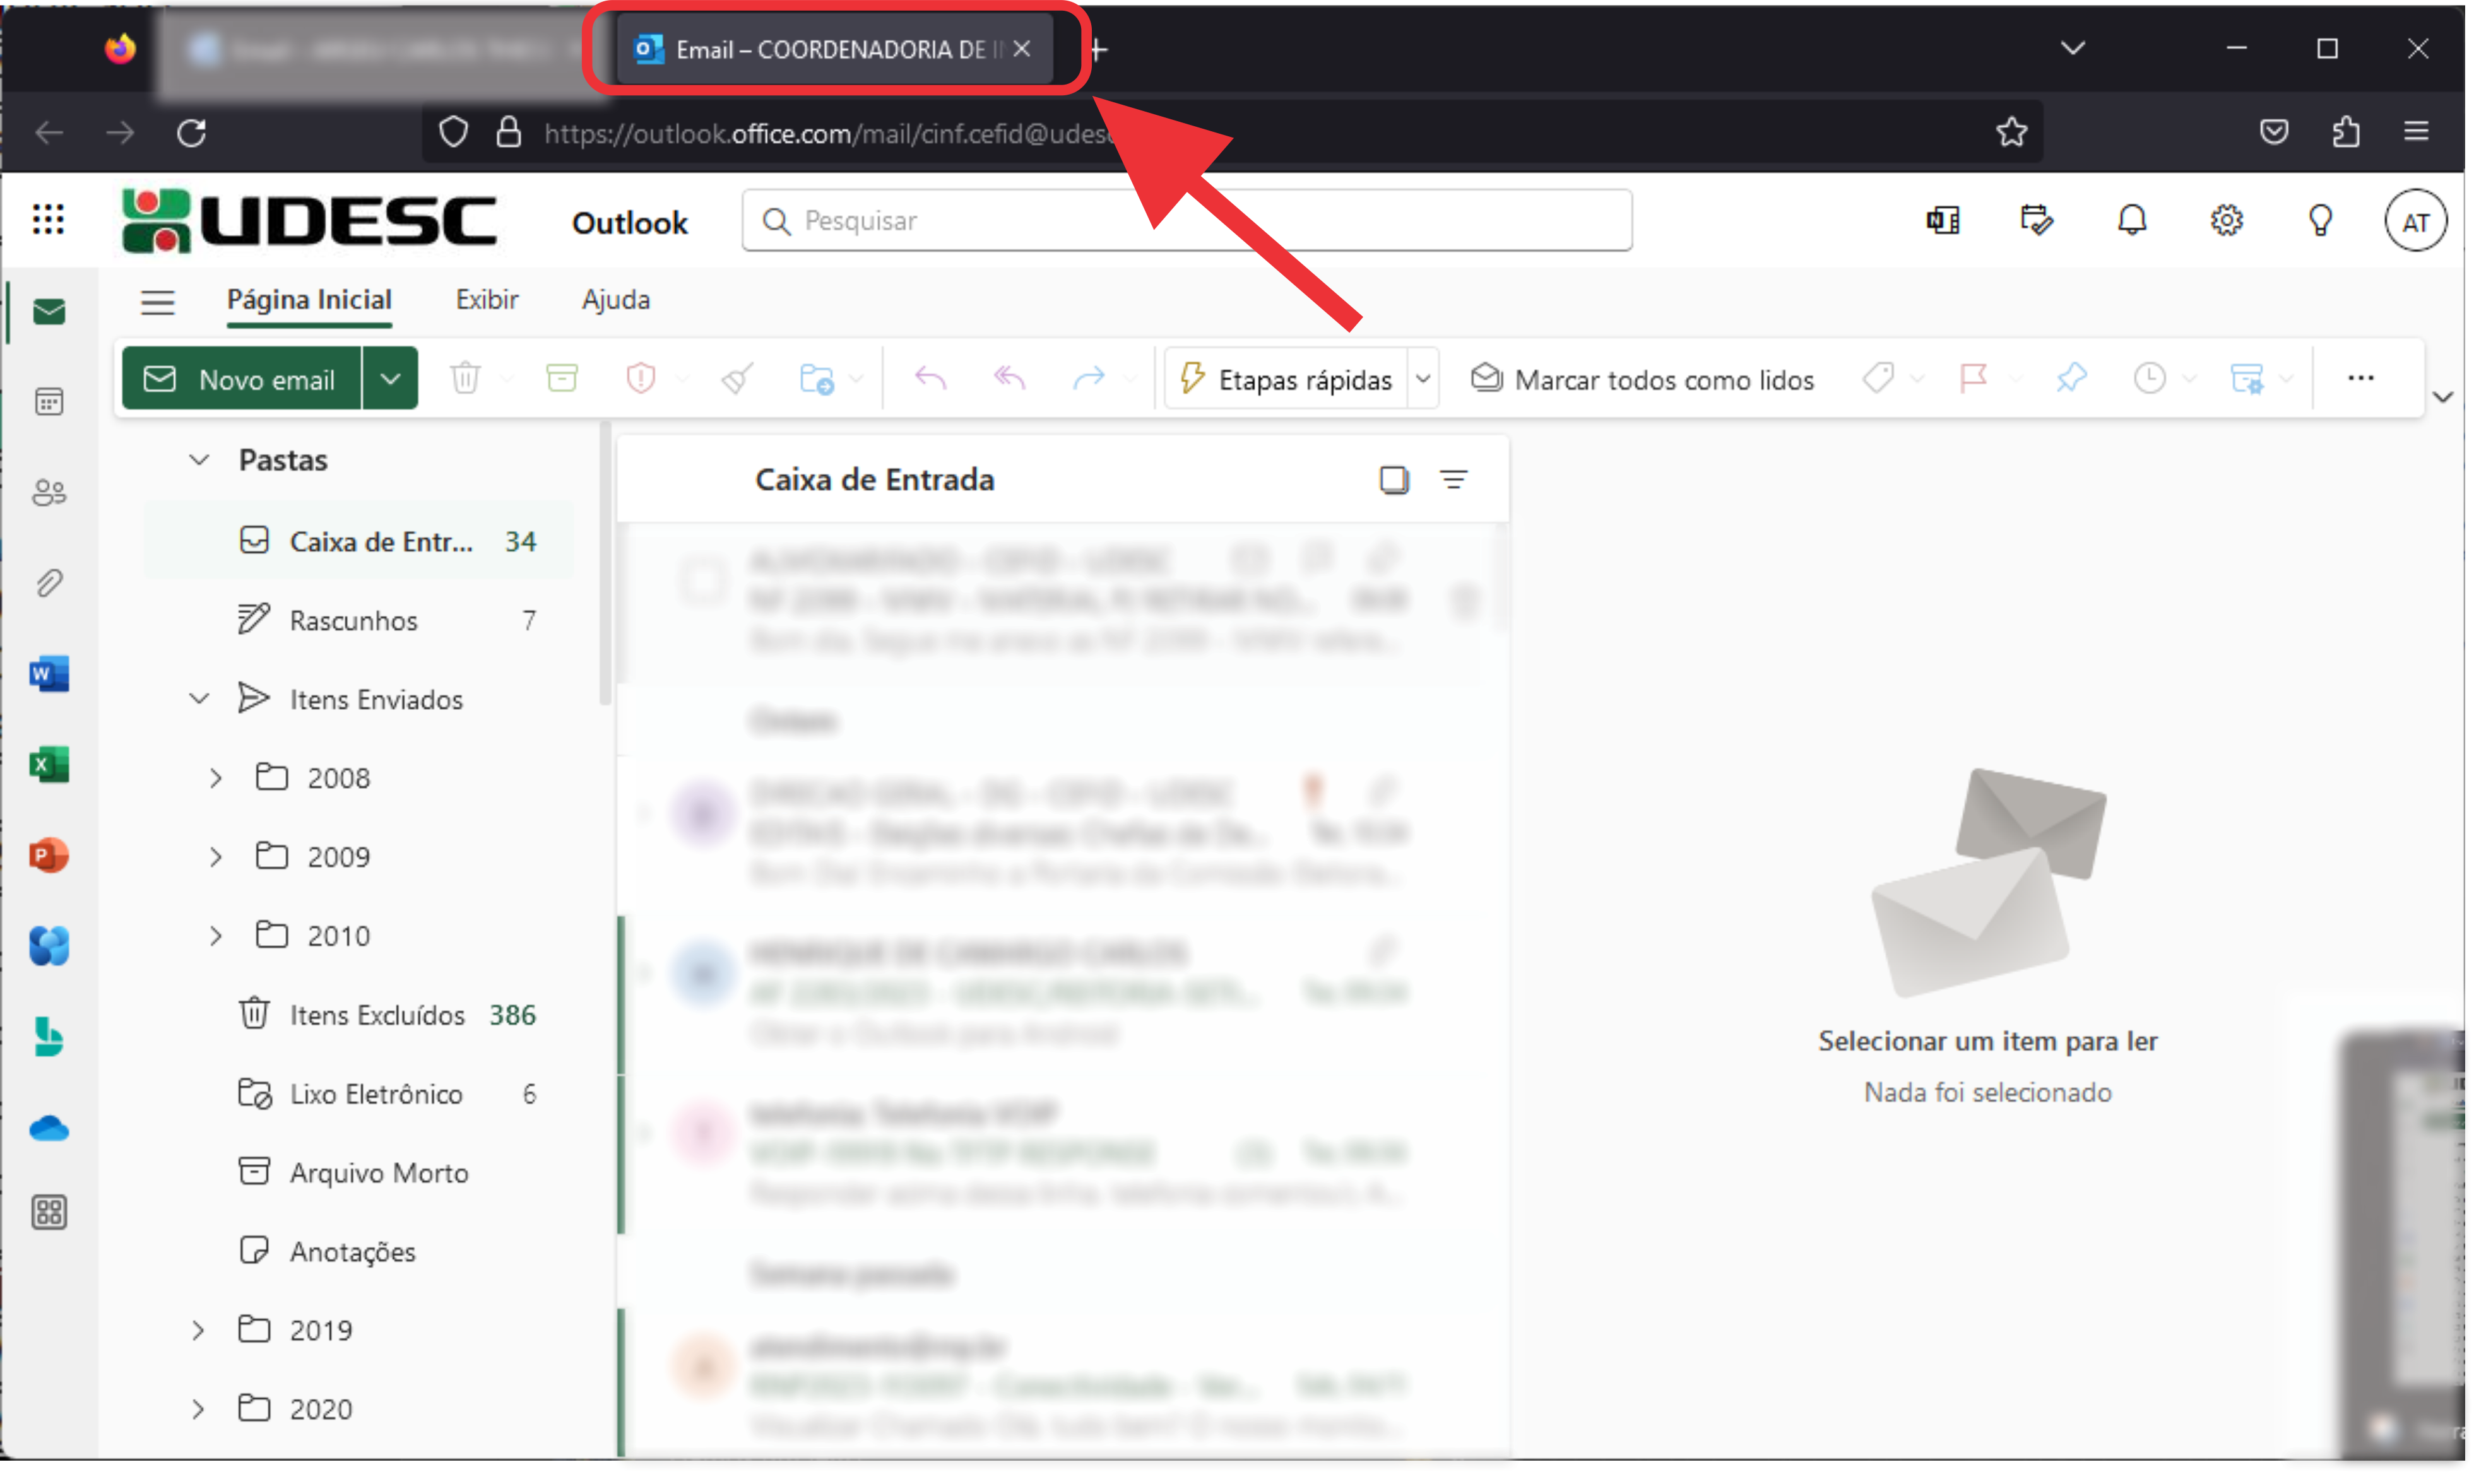The height and width of the screenshot is (1484, 2474).
Task: Toggle the hamburger navigation pane button
Action: point(157,301)
